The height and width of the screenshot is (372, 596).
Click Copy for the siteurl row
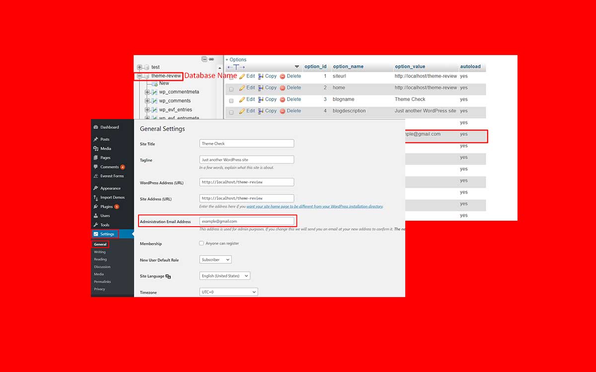point(267,76)
